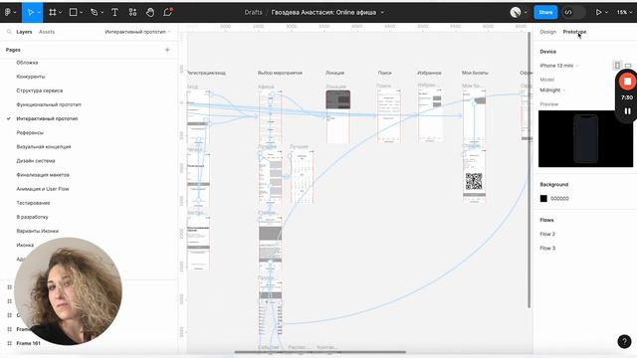The width and height of the screenshot is (637, 358).
Task: Open the Варианты Иконки page
Action: point(38,231)
